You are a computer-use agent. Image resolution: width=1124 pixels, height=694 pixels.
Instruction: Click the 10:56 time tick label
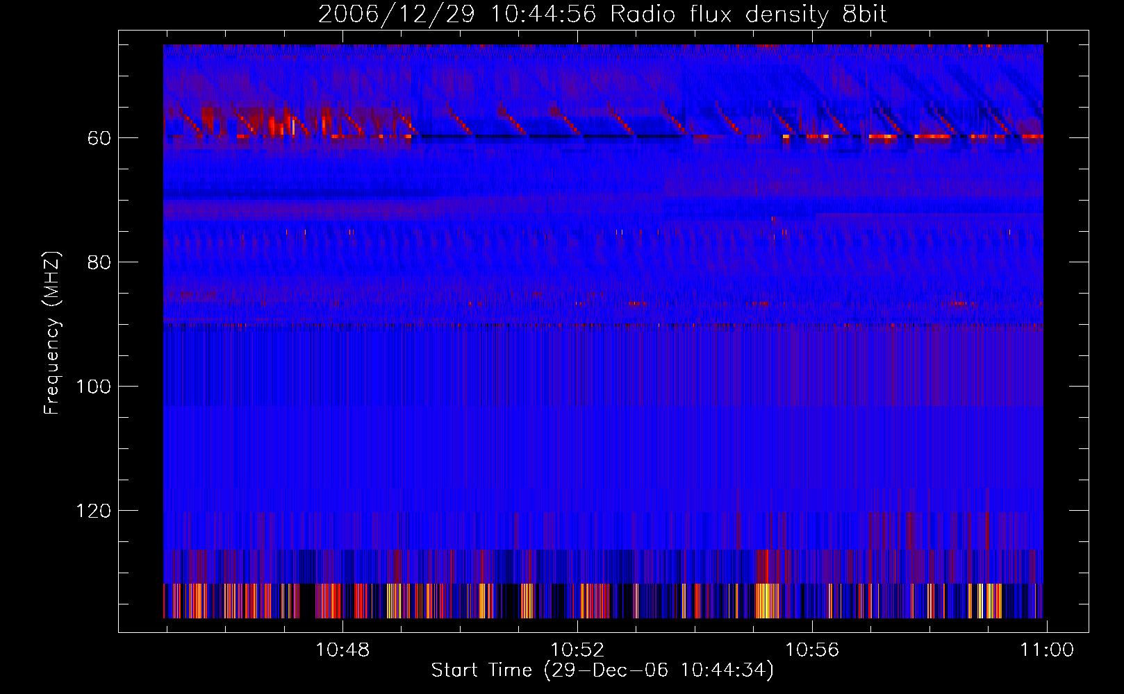(812, 650)
